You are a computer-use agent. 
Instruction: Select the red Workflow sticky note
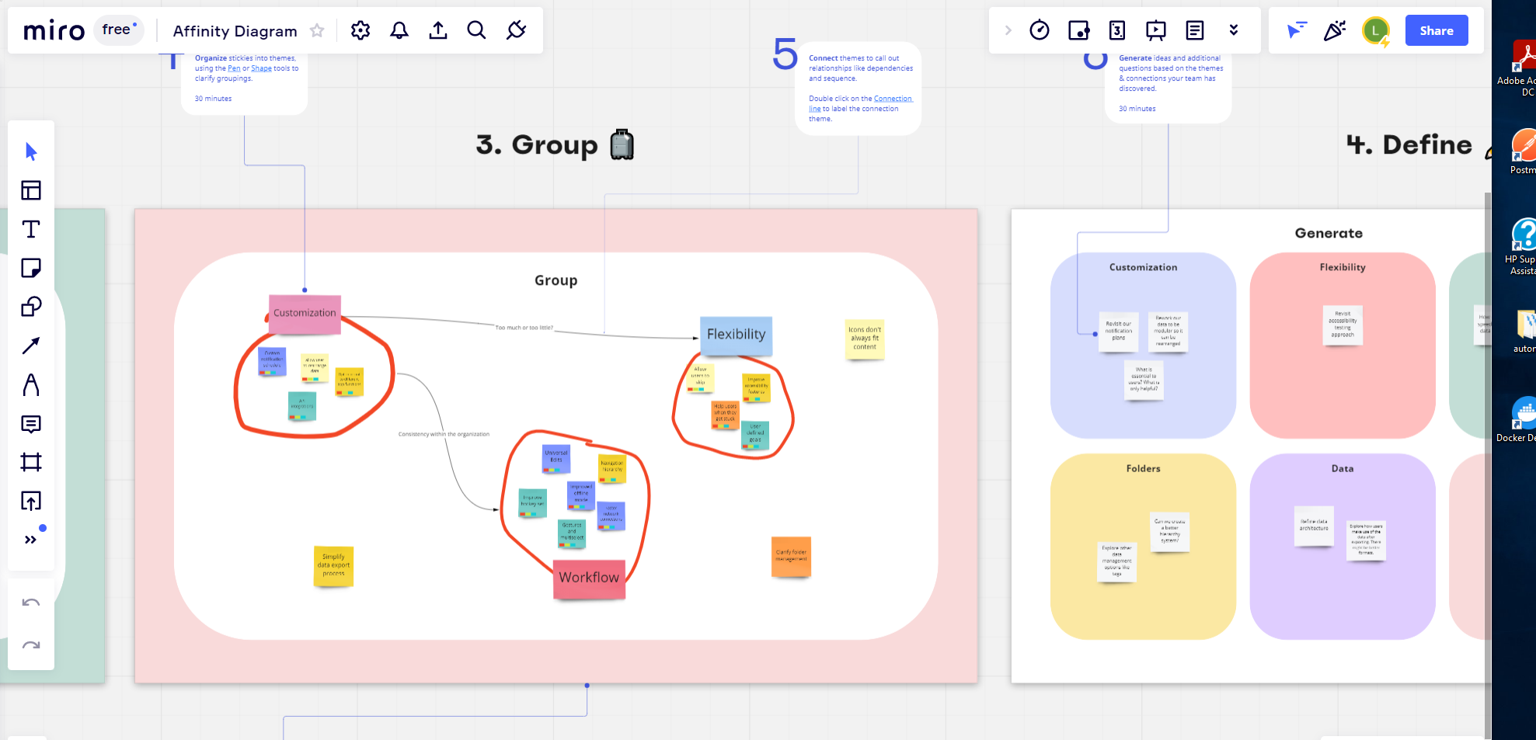click(589, 578)
